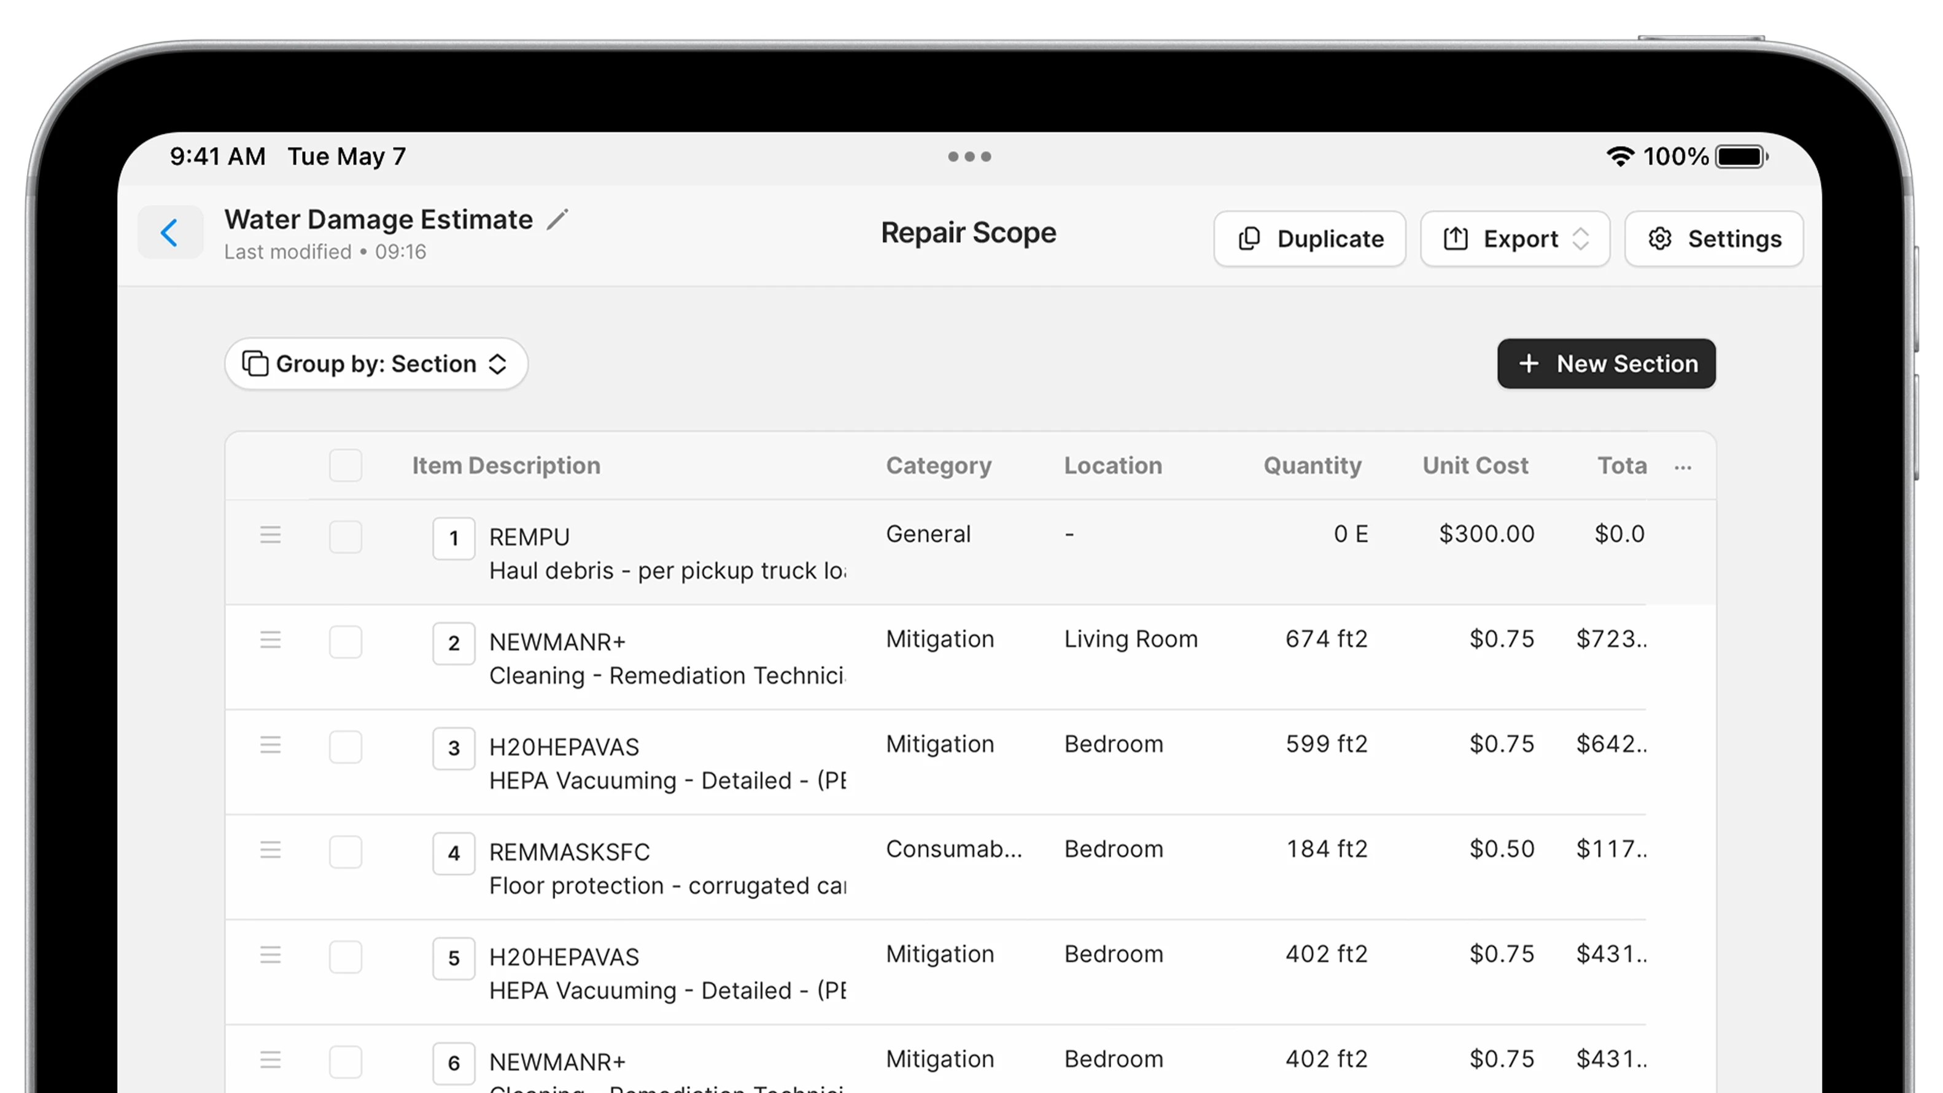Image resolution: width=1943 pixels, height=1093 pixels.
Task: Duplicate the estimate
Action: 1309,239
